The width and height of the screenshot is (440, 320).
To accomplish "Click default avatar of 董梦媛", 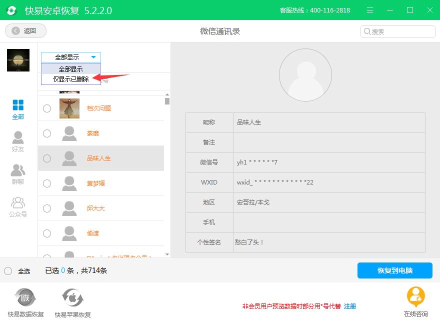I will 69,183.
